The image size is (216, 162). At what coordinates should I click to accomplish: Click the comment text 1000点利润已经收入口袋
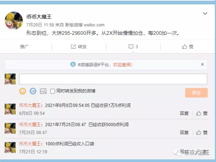click(70, 144)
